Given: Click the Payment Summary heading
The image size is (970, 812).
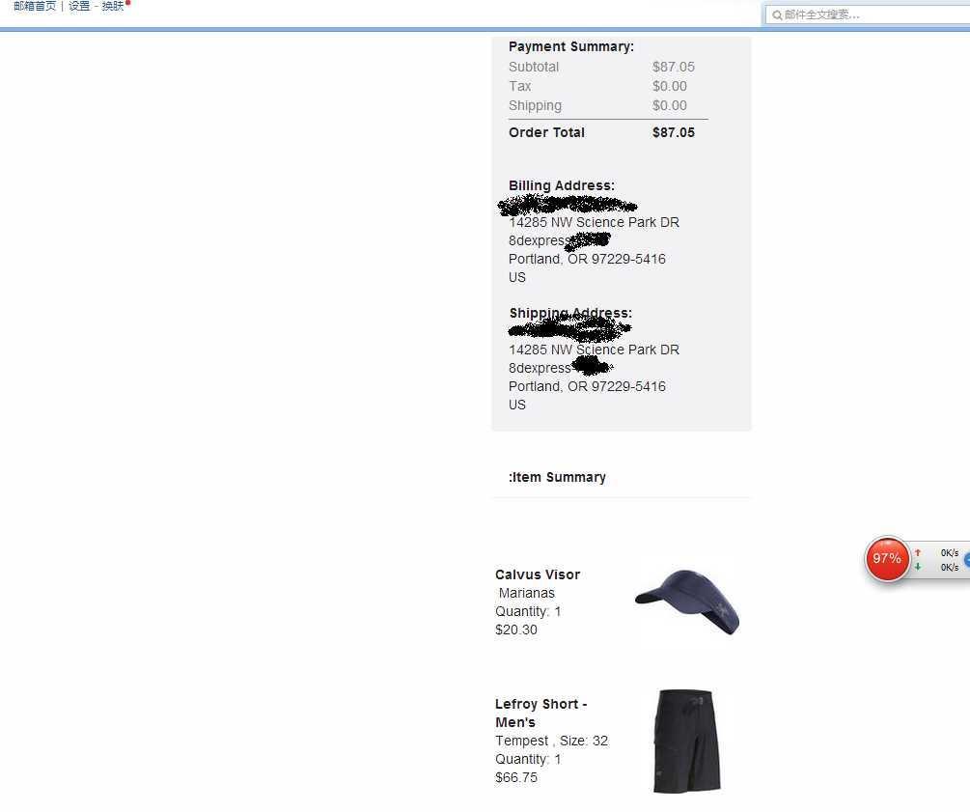Looking at the screenshot, I should coord(571,47).
